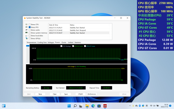Click the memory module icon beside Stress system memory
174x109 pixels.
coord(26,33)
